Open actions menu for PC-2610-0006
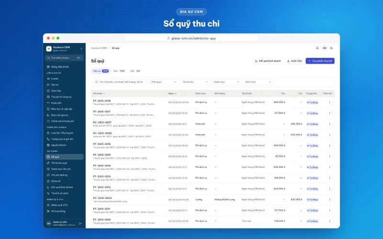Viewport: 383px width, 239px height. [x=329, y=135]
